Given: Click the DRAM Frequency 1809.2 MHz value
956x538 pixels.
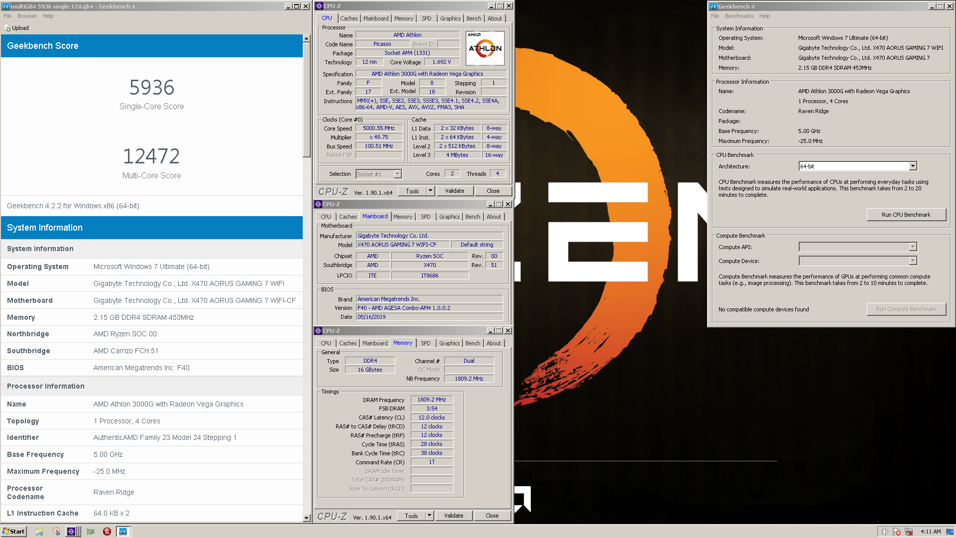Looking at the screenshot, I should click(x=432, y=400).
